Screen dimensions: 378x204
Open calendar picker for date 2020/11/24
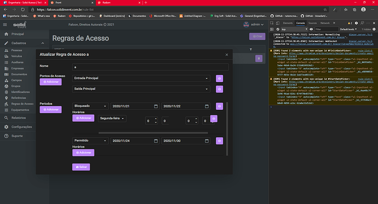(156, 141)
